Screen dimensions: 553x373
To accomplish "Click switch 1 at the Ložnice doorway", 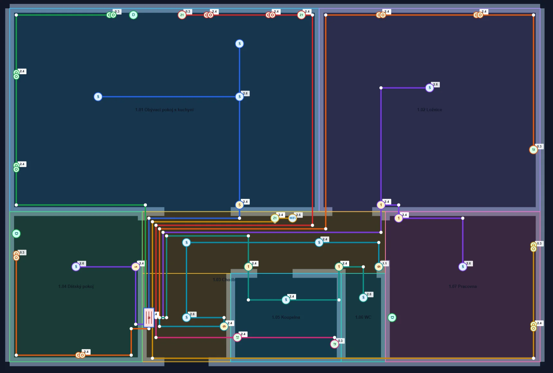I will pyautogui.click(x=381, y=205).
